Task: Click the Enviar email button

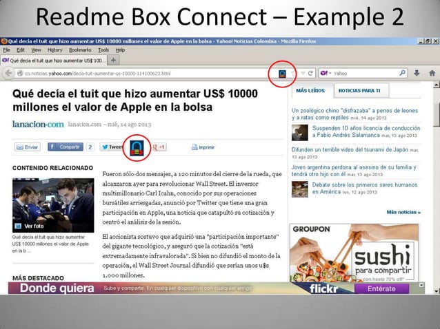Action: click(28, 147)
